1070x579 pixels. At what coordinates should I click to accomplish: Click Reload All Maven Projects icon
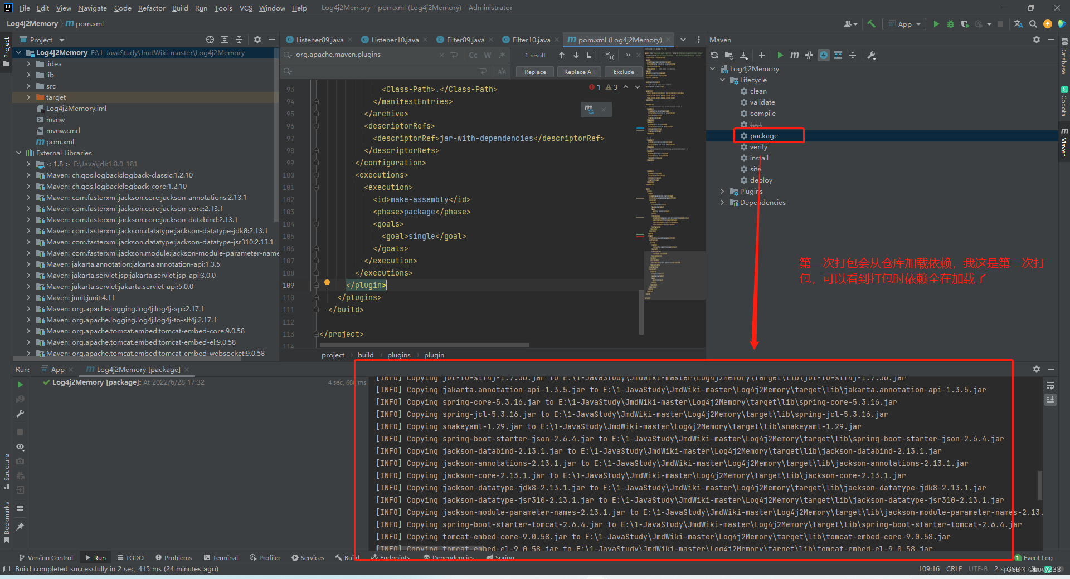click(714, 55)
